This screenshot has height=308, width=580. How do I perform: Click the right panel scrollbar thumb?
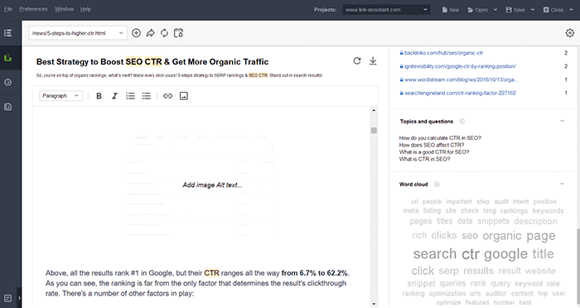(578, 267)
